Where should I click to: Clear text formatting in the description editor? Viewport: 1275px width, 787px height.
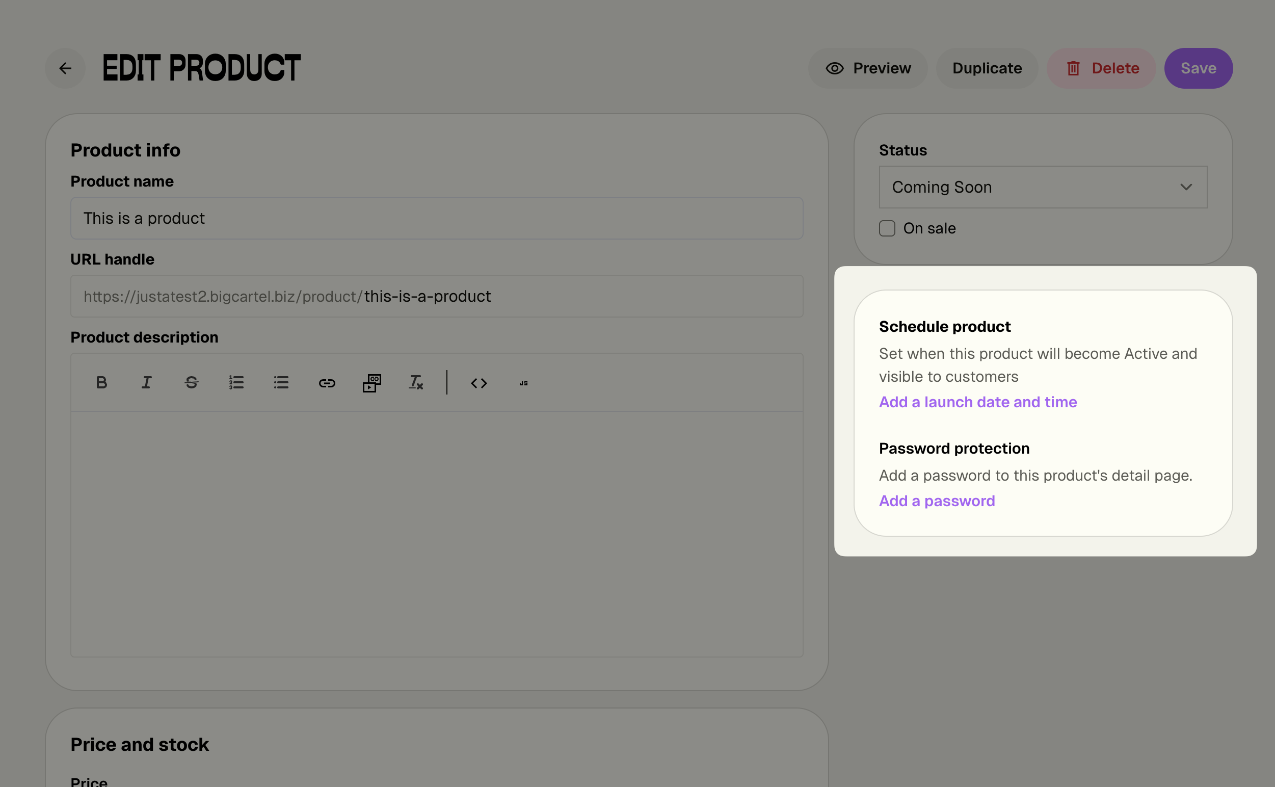(416, 383)
